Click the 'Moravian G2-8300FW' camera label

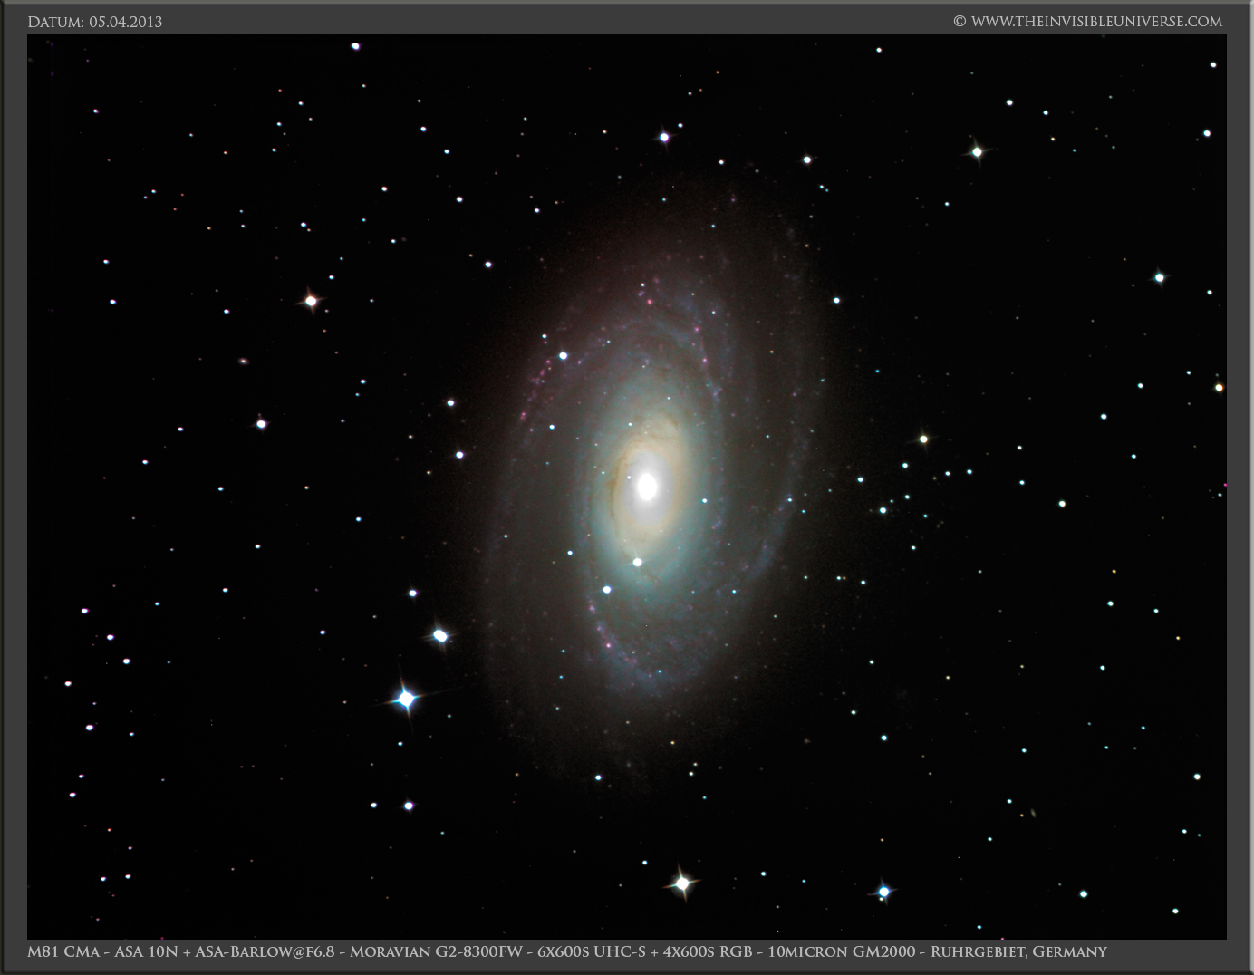[439, 951]
